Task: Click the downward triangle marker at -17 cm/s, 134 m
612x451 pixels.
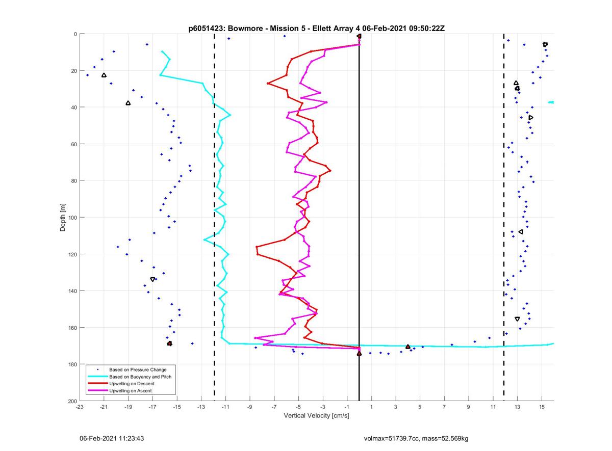Action: tap(152, 279)
